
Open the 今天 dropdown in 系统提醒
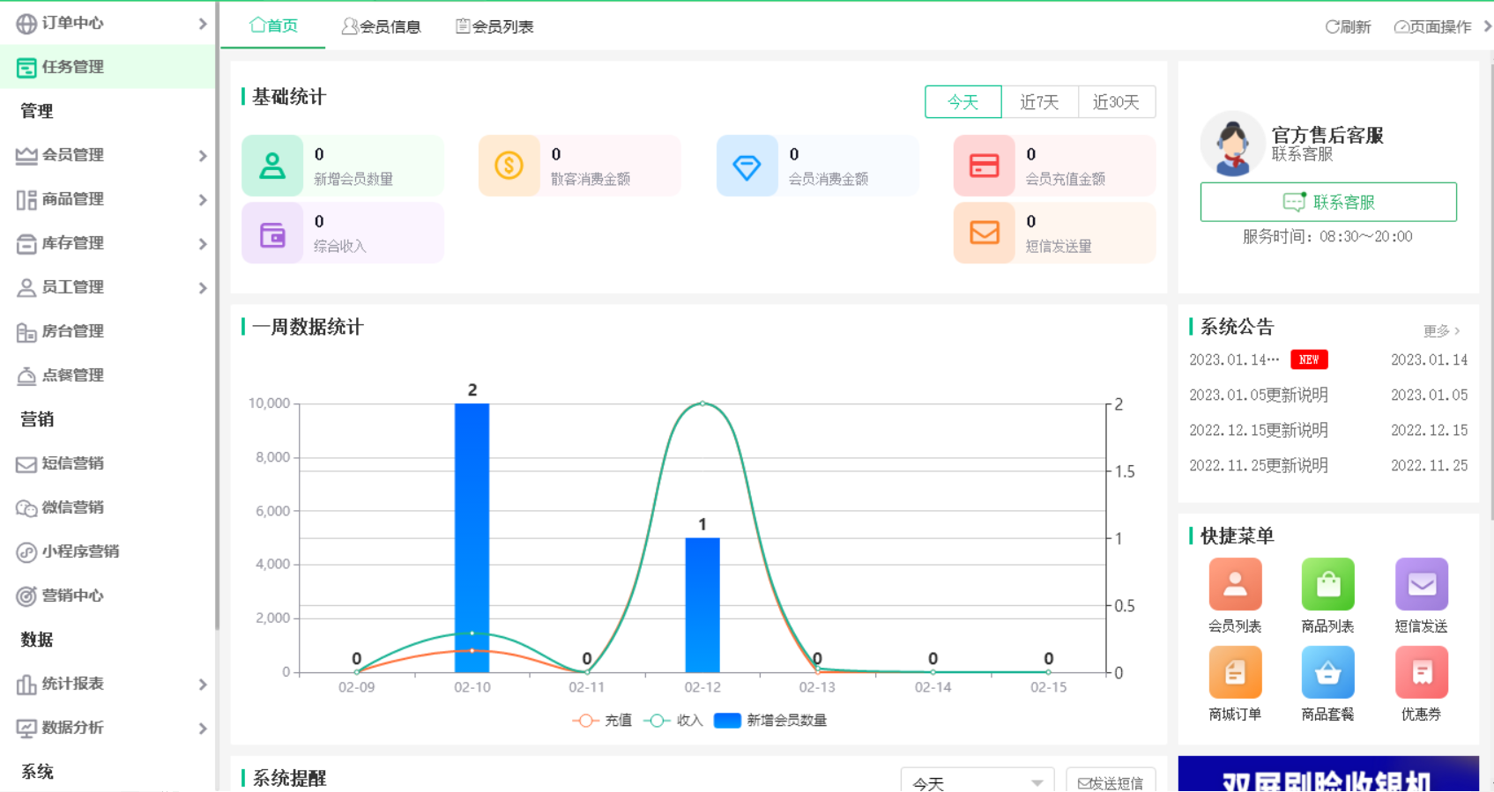click(x=977, y=781)
